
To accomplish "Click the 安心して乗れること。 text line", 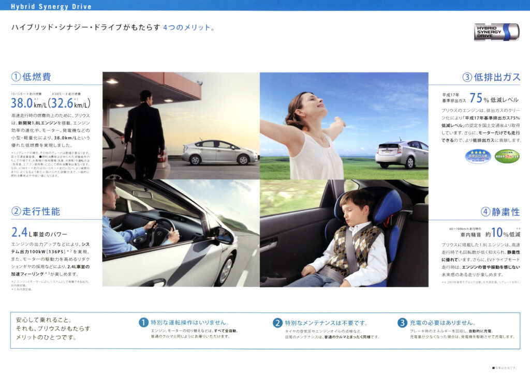I will (x=43, y=320).
